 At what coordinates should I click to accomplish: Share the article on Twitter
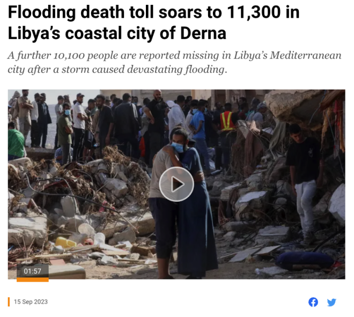pos(331,302)
